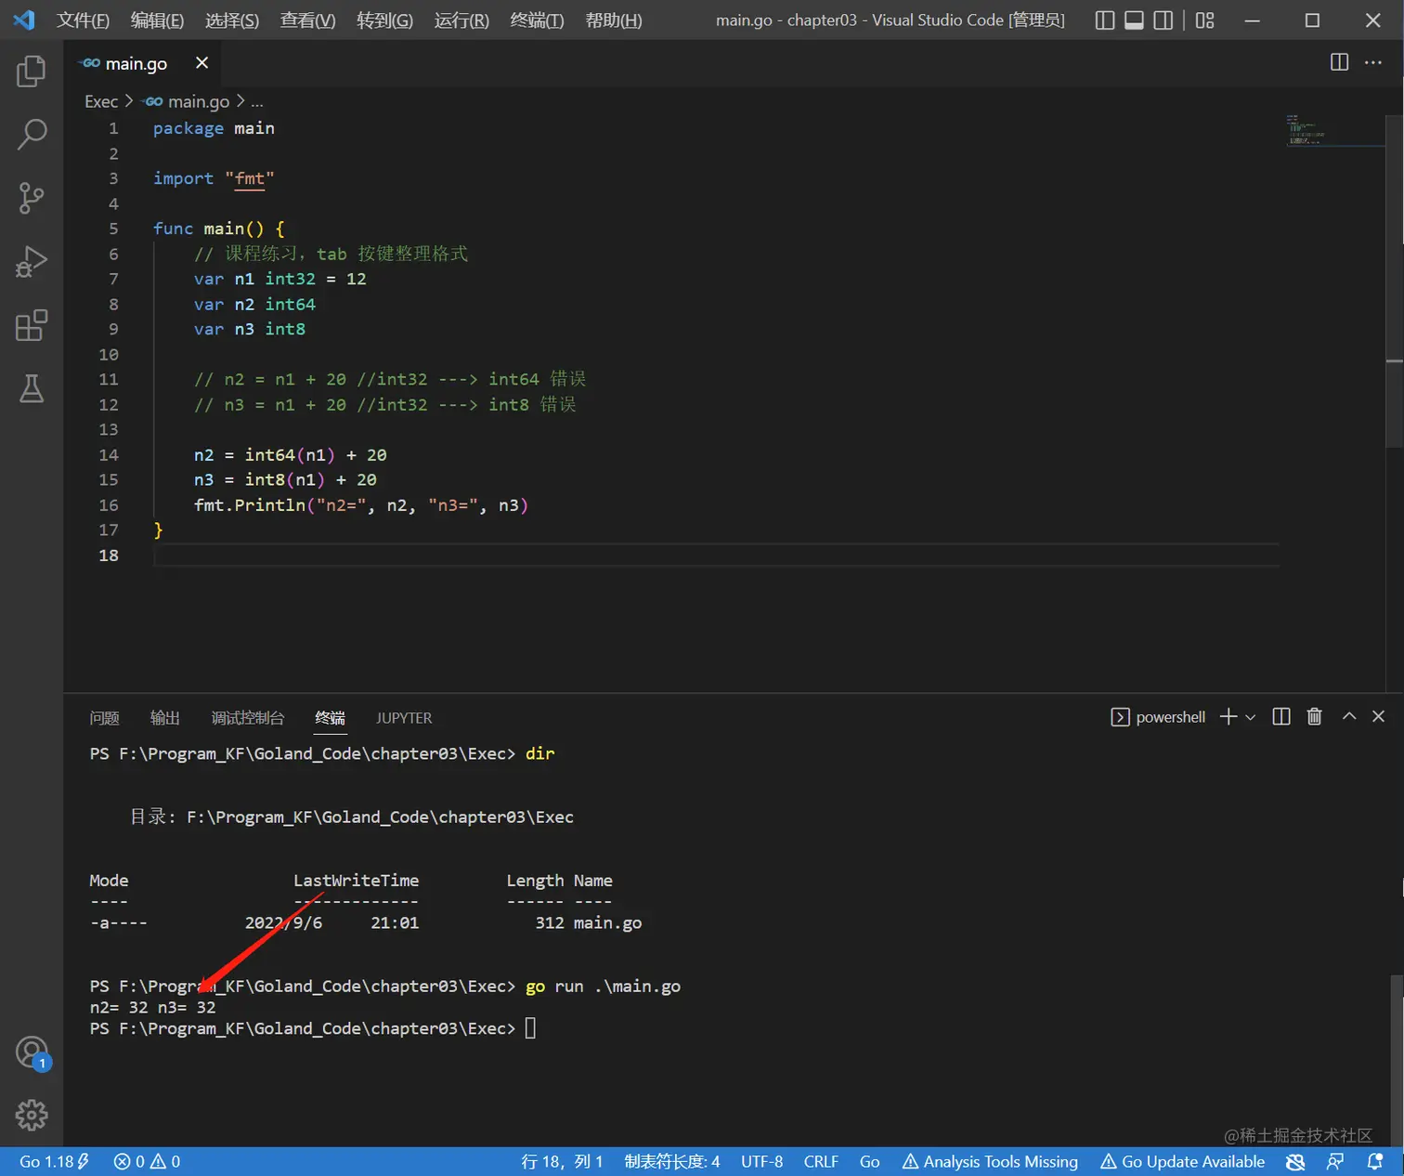The image size is (1404, 1176).
Task: Open the Search view in activity bar
Action: pos(32,135)
